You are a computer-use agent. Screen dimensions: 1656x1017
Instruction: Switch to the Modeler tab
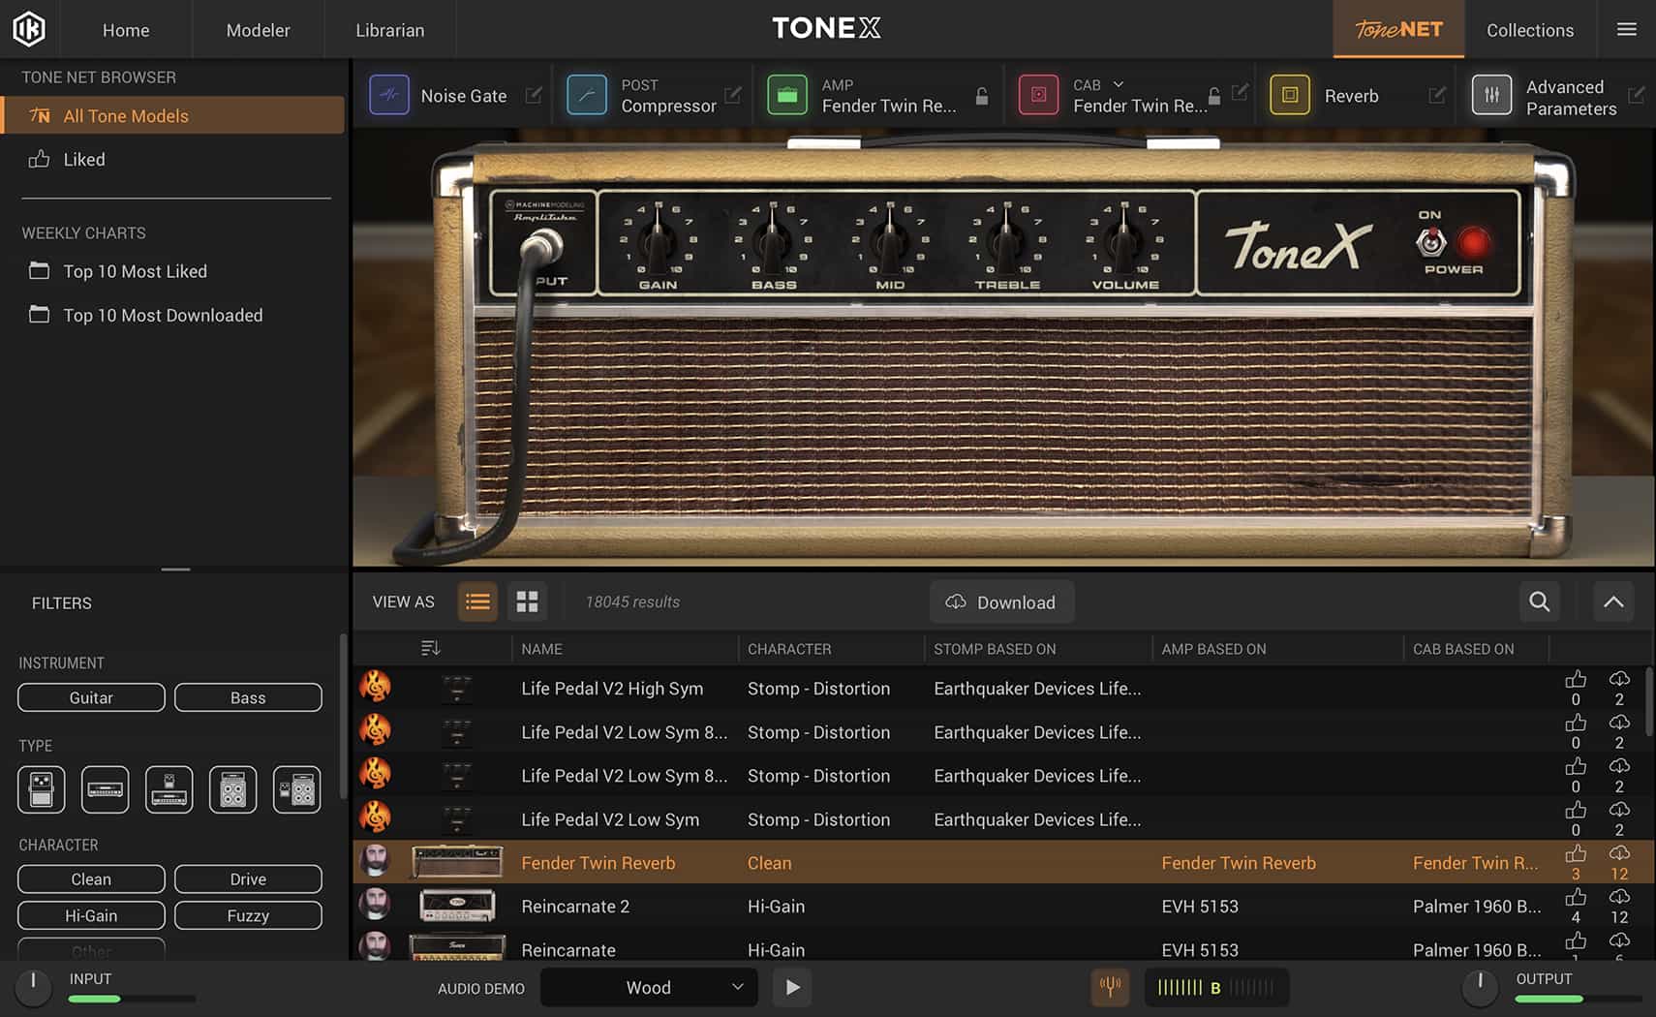coord(258,30)
